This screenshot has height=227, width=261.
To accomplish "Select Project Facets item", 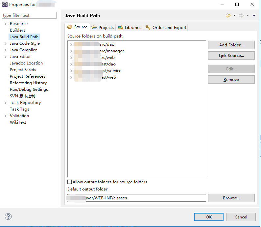I will click(23, 70).
